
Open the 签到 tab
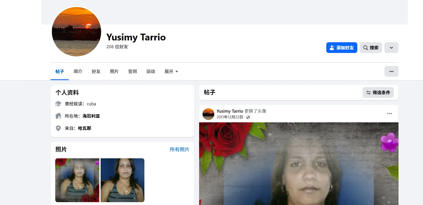pyautogui.click(x=132, y=71)
